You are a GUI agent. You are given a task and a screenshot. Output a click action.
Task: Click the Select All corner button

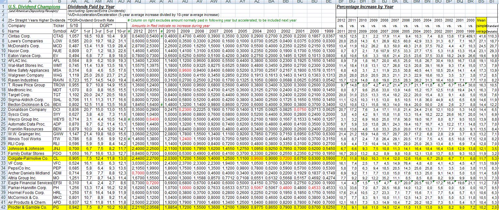pos(3,2)
